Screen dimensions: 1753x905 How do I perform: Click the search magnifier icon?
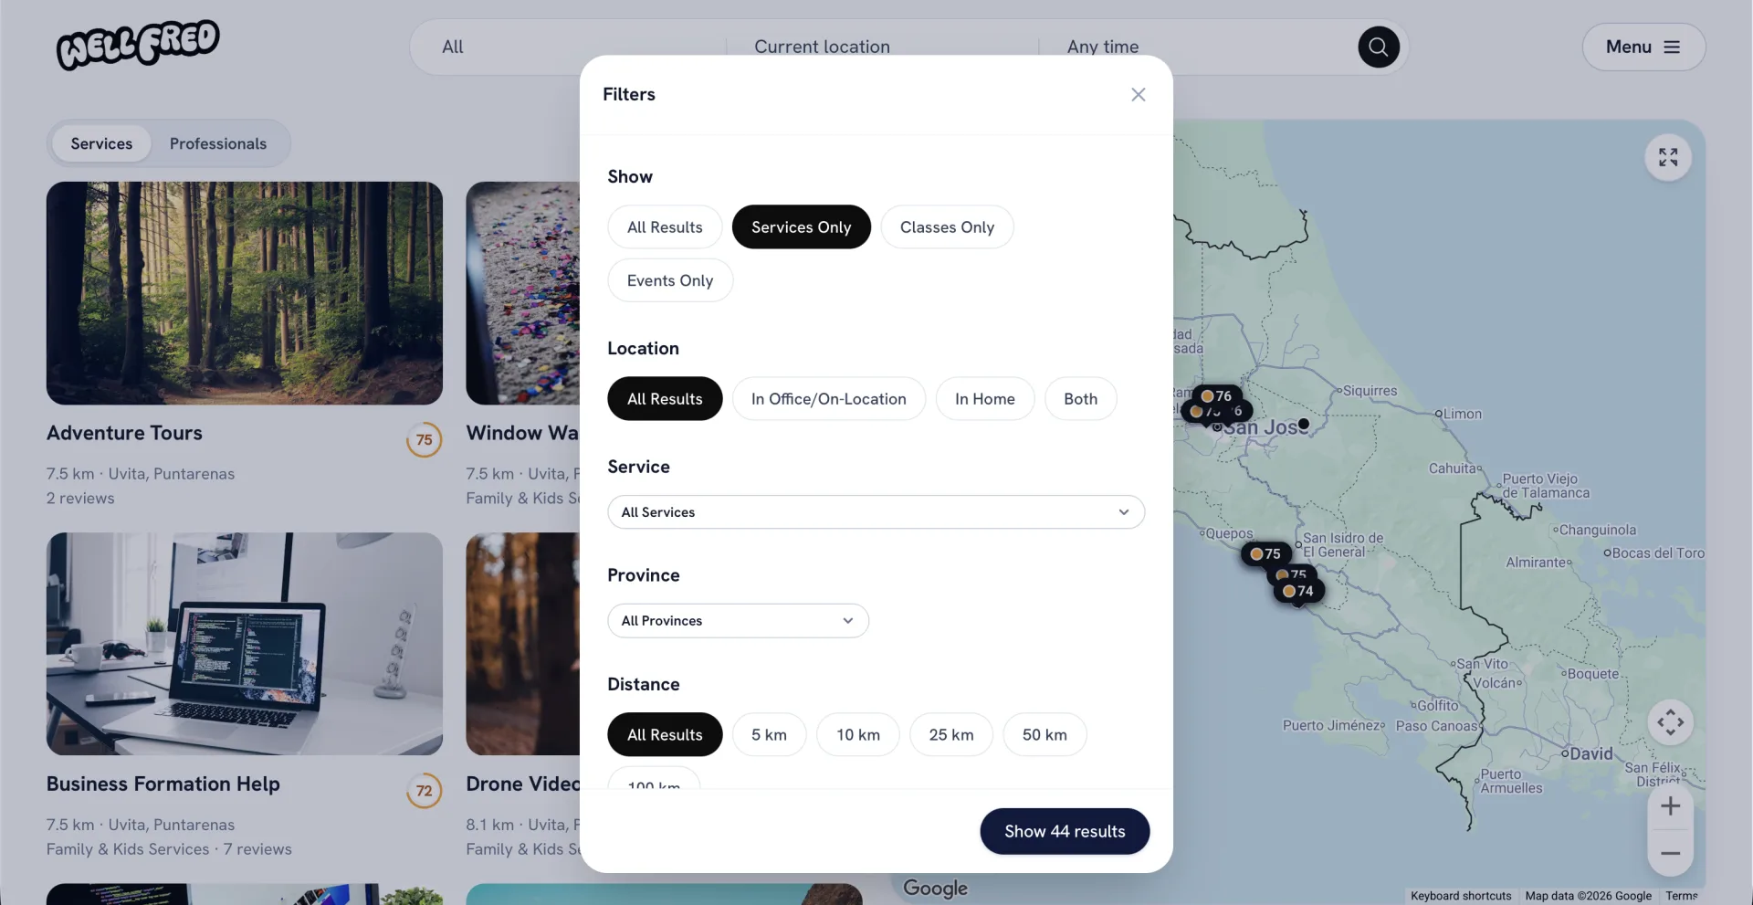coord(1379,47)
